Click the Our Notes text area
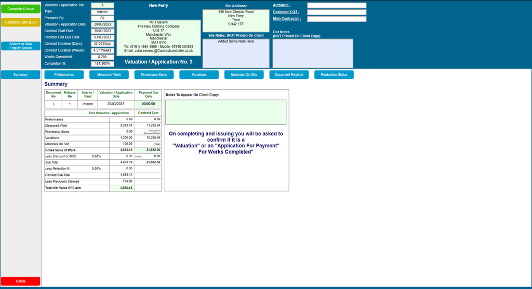The image size is (532, 289). pos(313,53)
